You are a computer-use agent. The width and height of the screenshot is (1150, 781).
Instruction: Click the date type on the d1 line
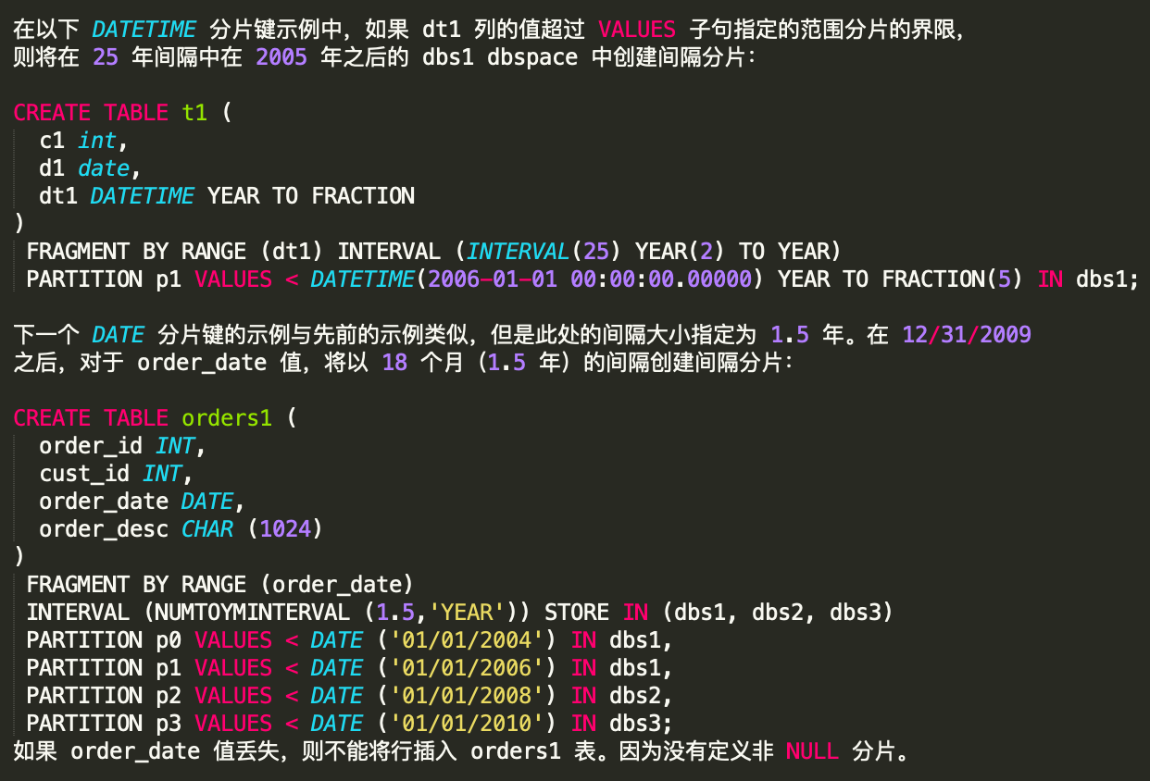pyautogui.click(x=103, y=168)
